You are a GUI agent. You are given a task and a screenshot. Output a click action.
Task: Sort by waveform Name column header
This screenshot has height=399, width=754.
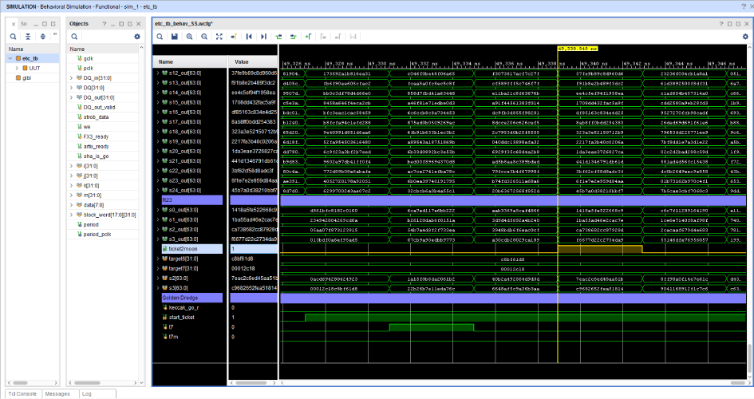190,62
